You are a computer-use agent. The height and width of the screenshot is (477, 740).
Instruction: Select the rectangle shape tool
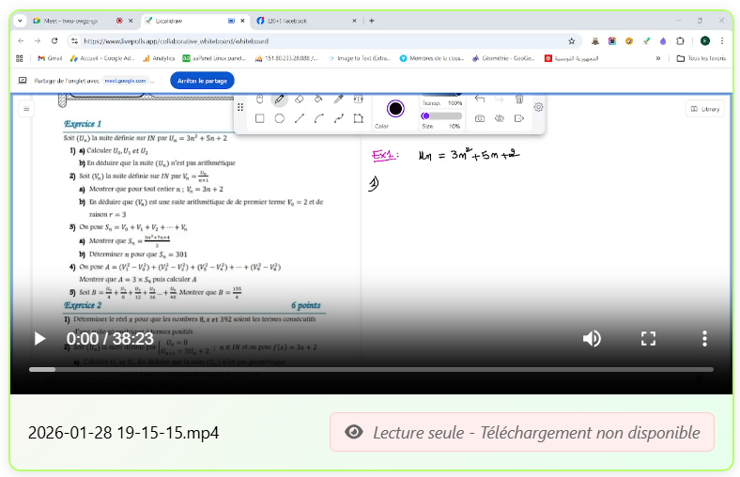[260, 119]
